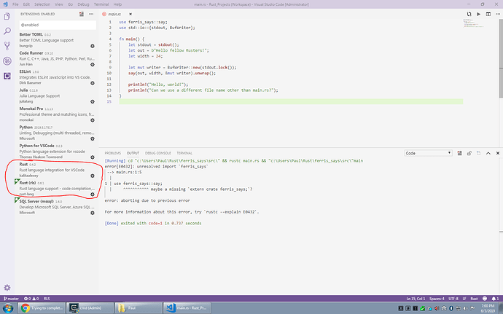Click gear icon for Code Runner extension
Screen dimensions: 503x314
click(93, 65)
